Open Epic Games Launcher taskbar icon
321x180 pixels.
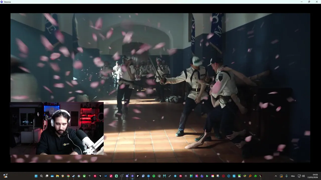pyautogui.click(x=90, y=176)
